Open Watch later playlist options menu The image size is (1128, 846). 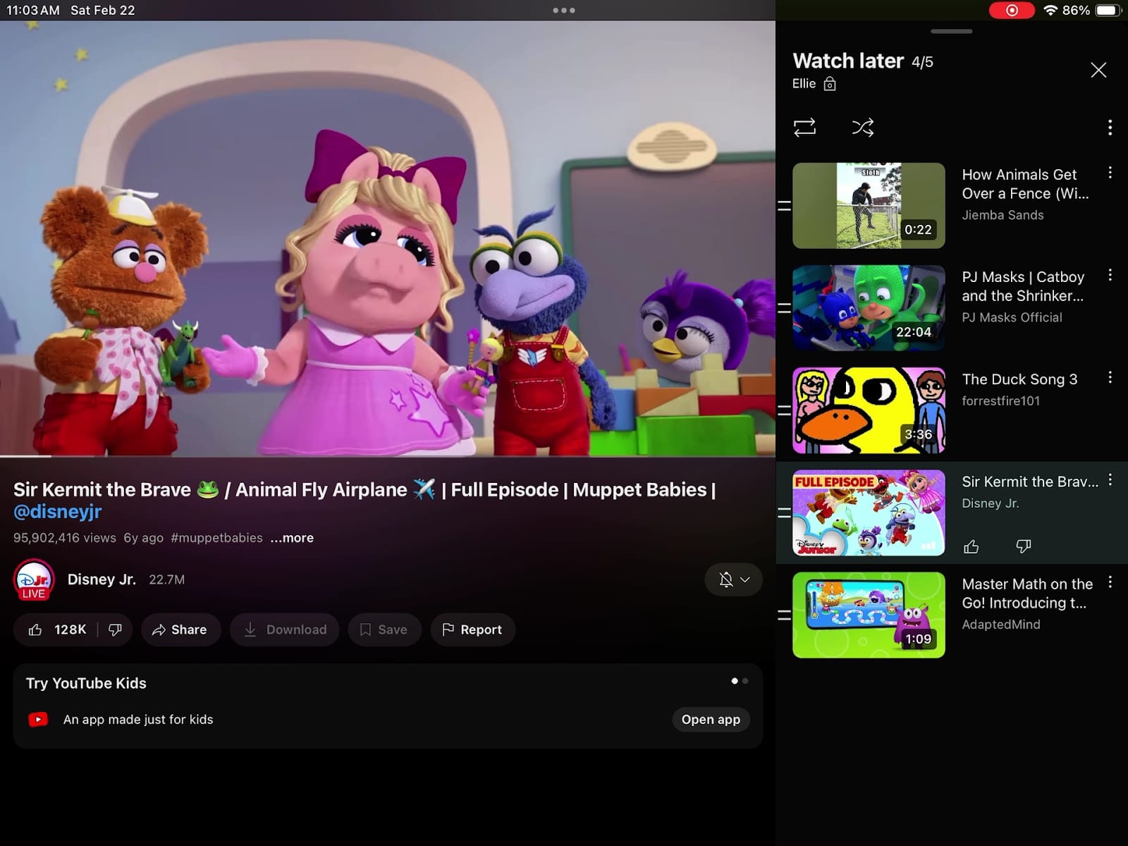click(x=1110, y=128)
